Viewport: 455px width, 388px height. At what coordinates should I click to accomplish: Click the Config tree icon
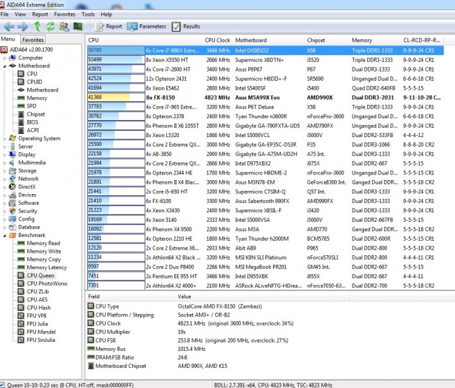pos(13,219)
